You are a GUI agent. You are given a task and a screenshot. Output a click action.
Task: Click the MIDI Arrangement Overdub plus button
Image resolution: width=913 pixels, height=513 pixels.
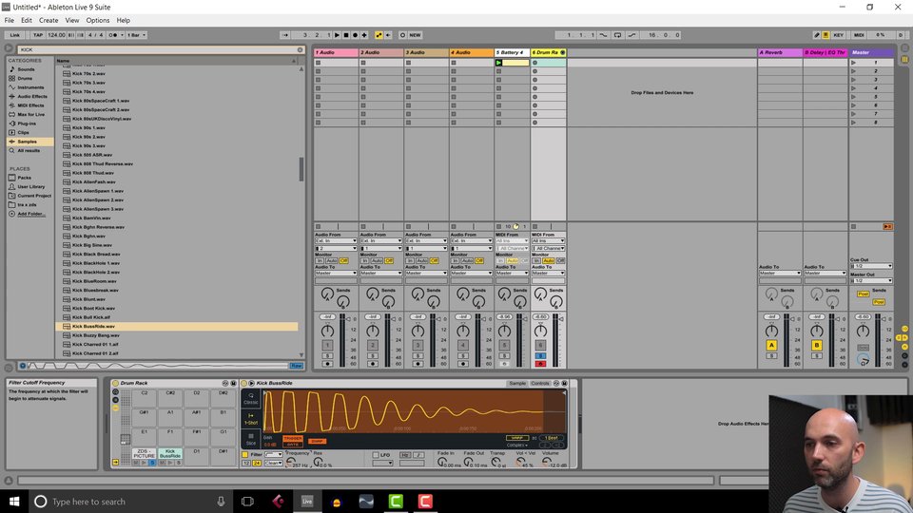point(364,35)
